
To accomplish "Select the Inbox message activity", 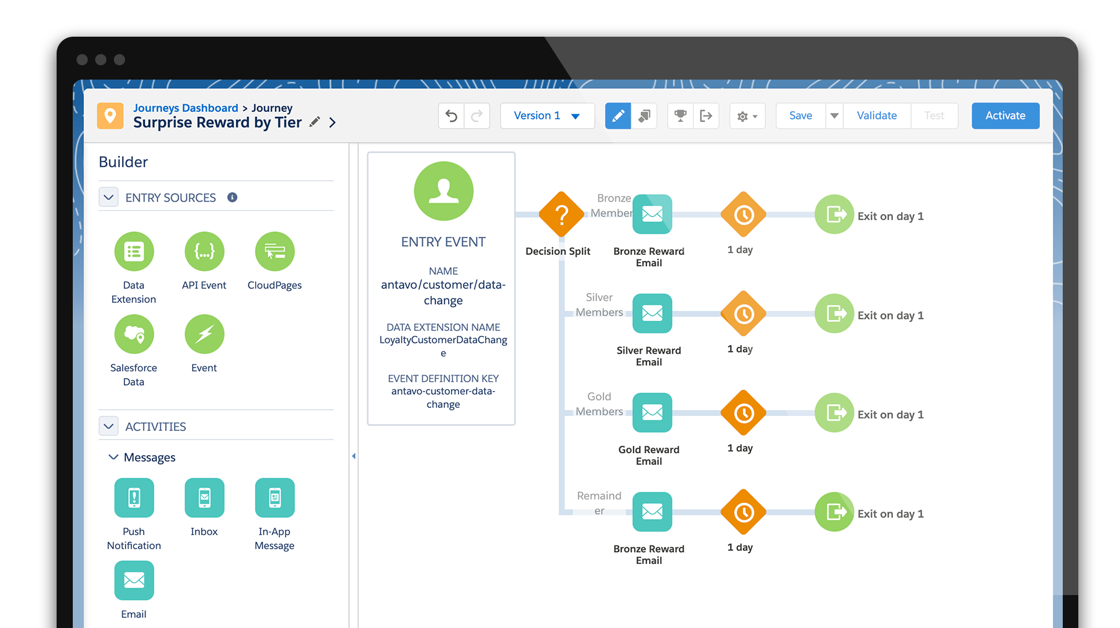I will pyautogui.click(x=204, y=497).
